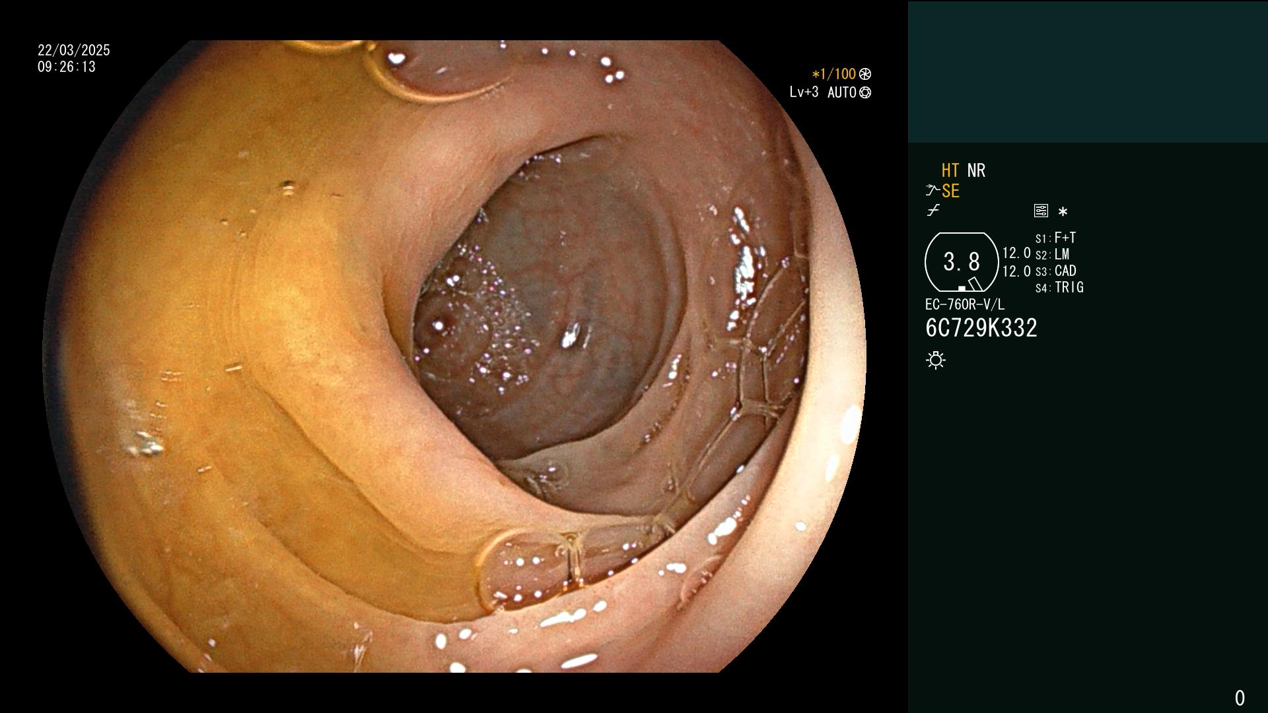Click the serial number 6C729K332

(x=981, y=328)
